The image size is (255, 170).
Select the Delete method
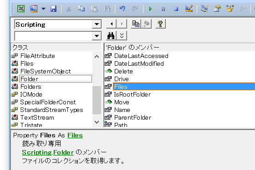(x=123, y=72)
